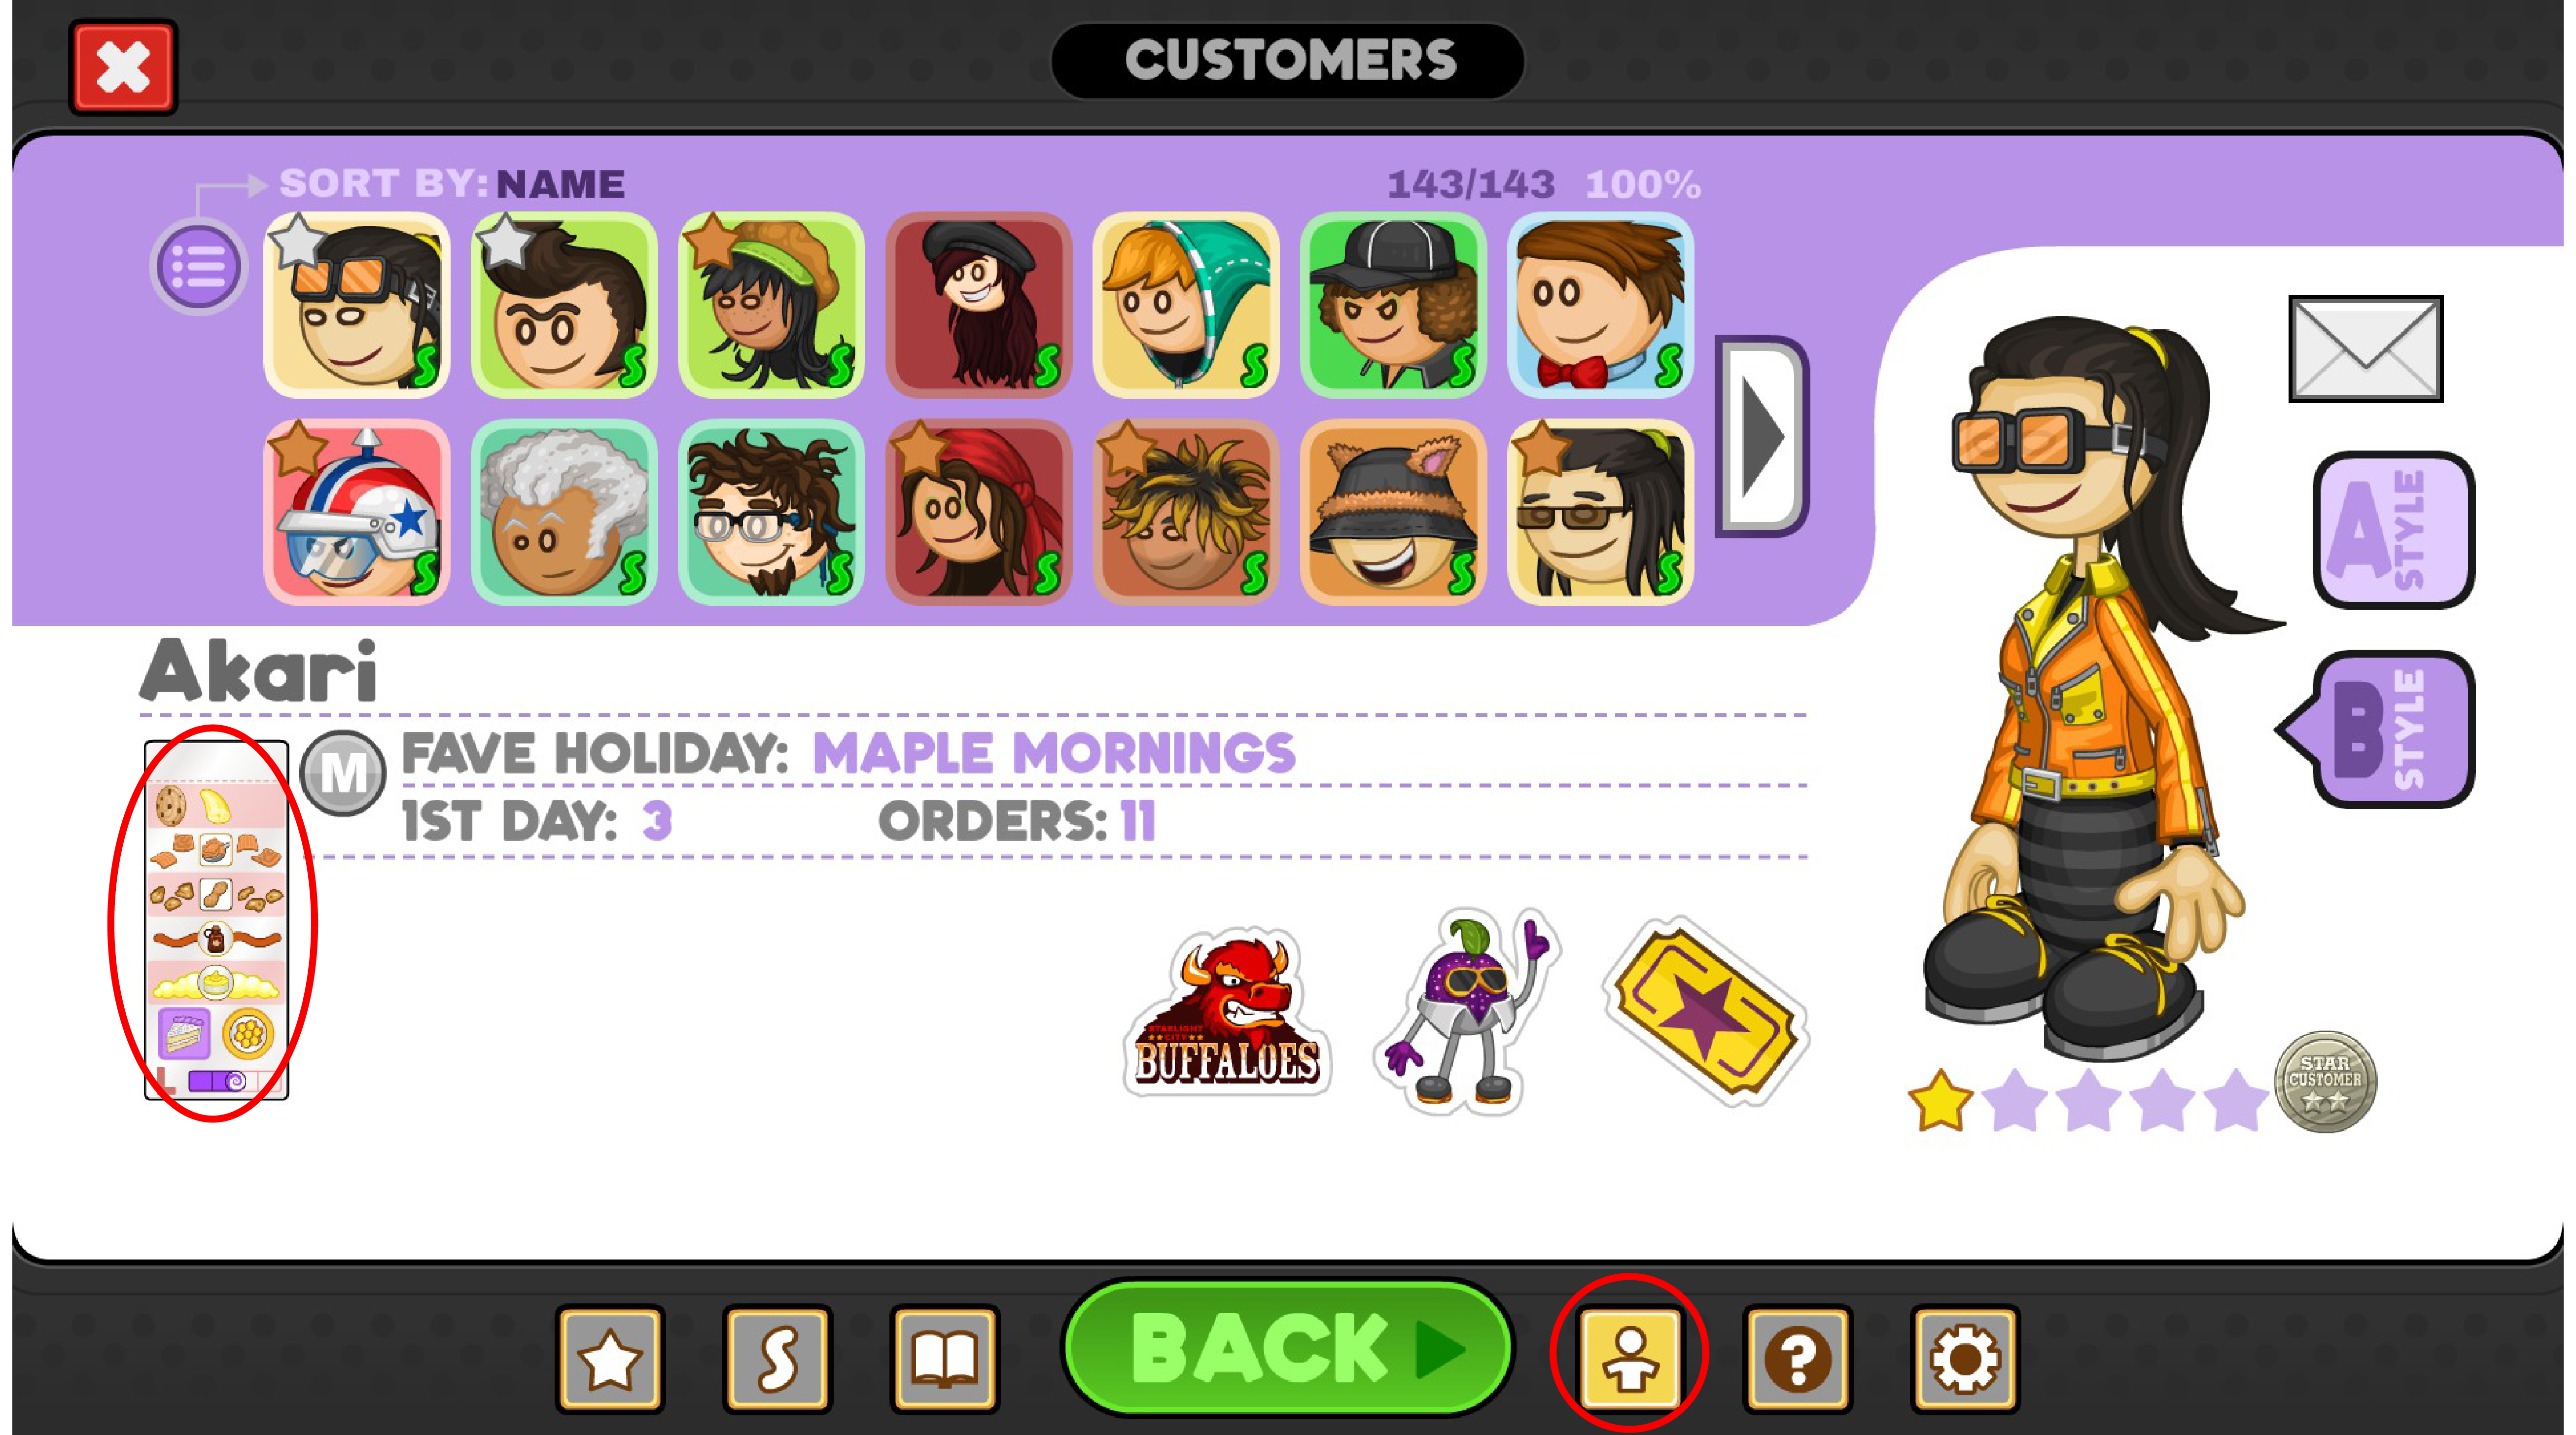View the golden star ticket sticker
Viewport: 2576px width, 1435px height.
(1706, 1011)
